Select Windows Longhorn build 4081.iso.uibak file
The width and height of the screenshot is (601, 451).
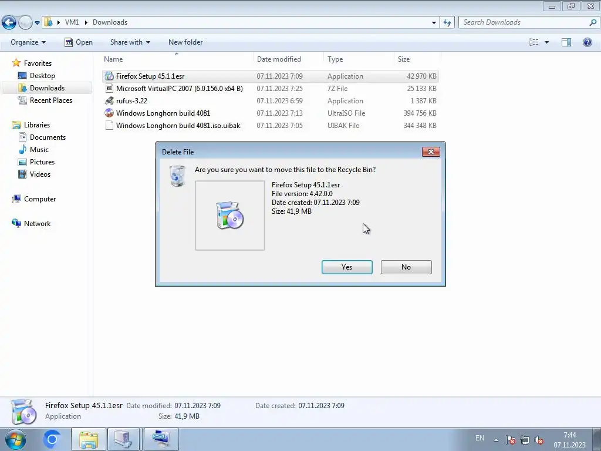[x=270, y=126]
